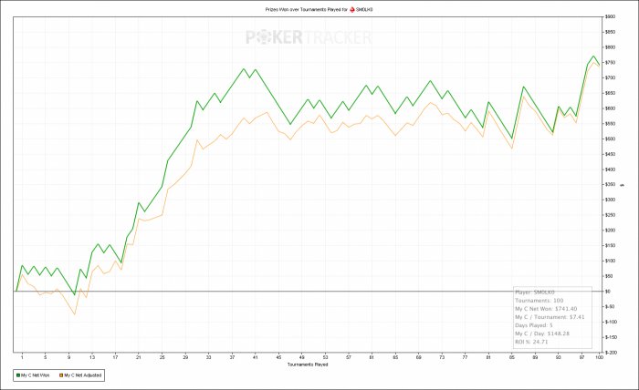Select the 'My C Net Won' legend label
The width and height of the screenshot is (639, 390).
(35, 375)
